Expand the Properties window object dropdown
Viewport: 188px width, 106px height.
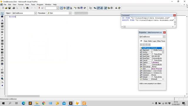coord(164,37)
